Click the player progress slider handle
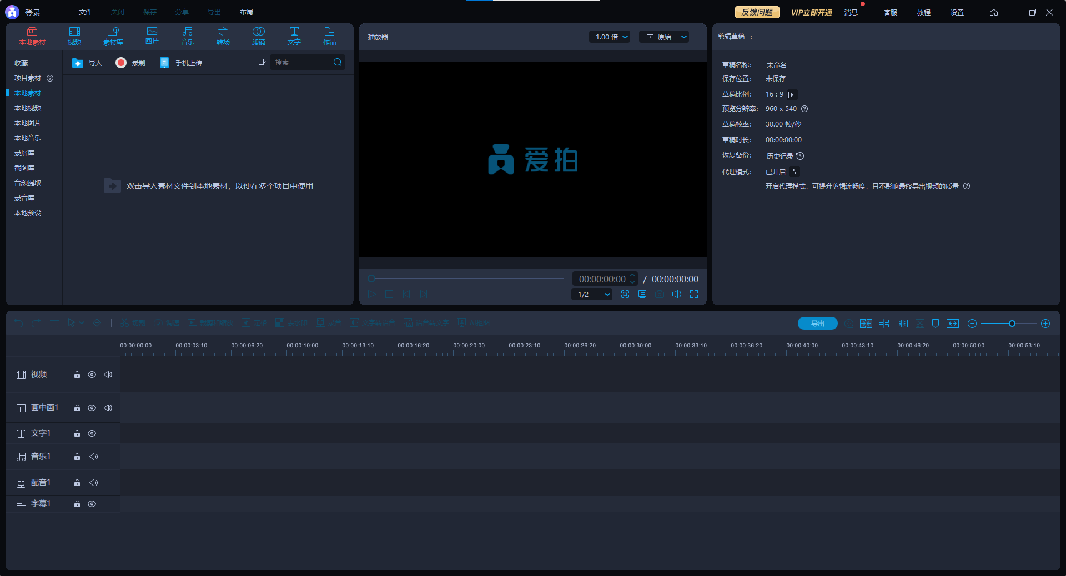1066x576 pixels. point(371,279)
